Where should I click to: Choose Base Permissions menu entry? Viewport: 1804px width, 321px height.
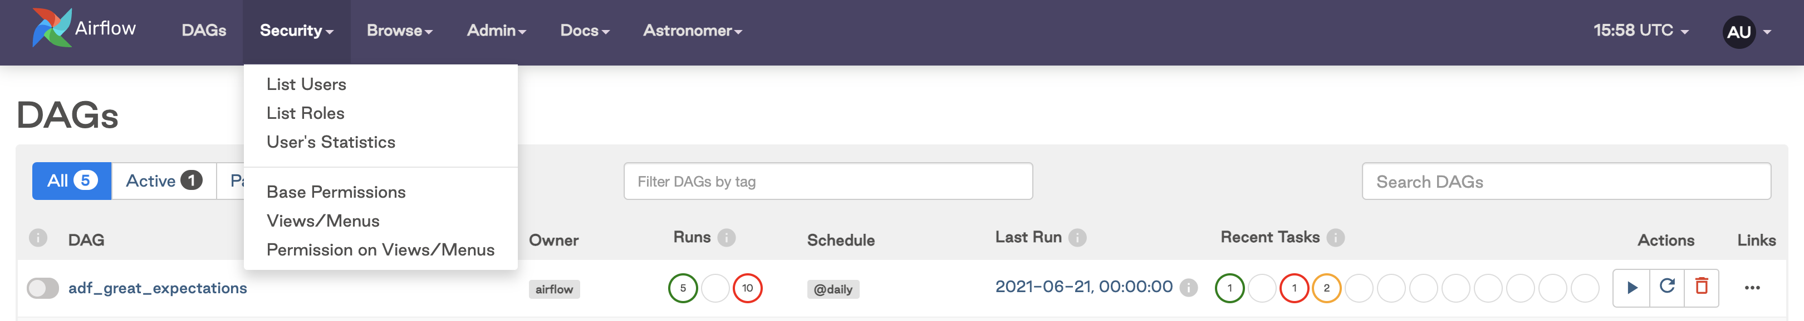tap(336, 192)
